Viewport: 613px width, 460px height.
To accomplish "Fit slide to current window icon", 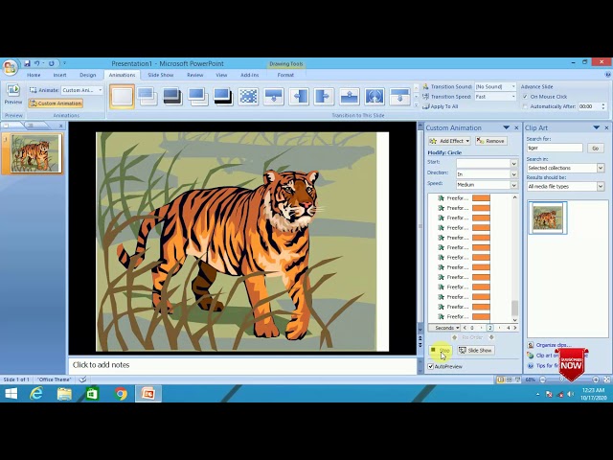I will pyautogui.click(x=606, y=379).
